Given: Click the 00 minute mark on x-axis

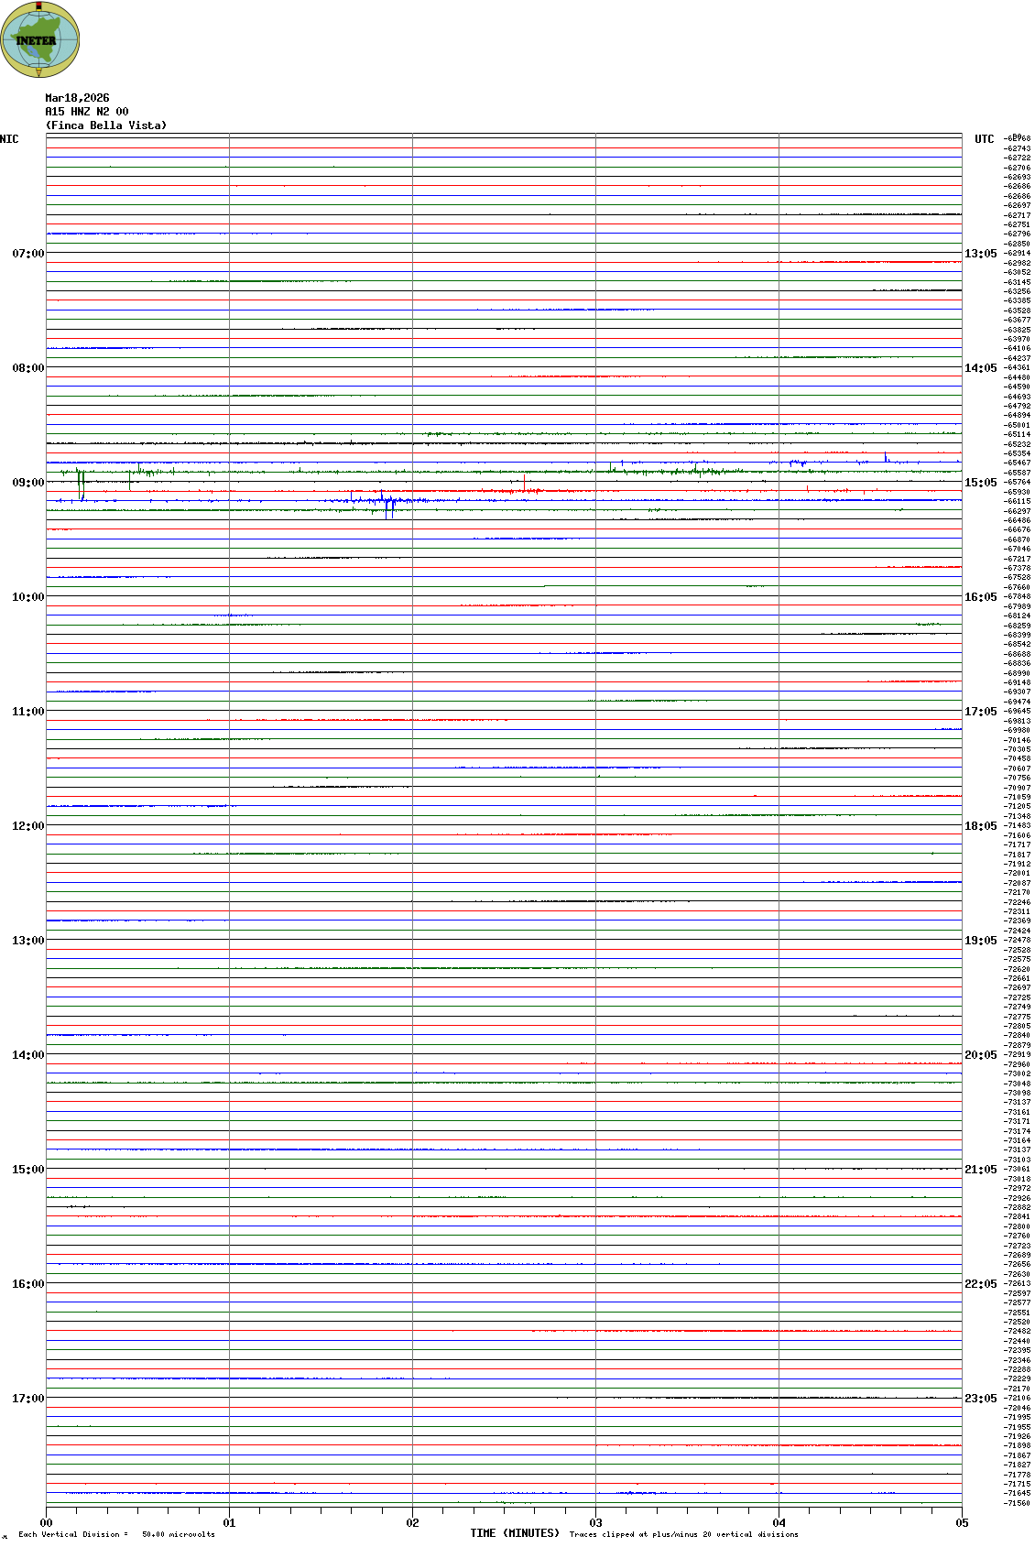Looking at the screenshot, I should [x=47, y=1523].
